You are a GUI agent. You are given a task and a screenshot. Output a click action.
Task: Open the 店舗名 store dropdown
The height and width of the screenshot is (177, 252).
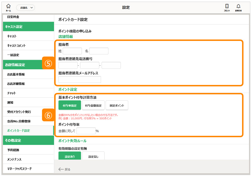coord(26,8)
